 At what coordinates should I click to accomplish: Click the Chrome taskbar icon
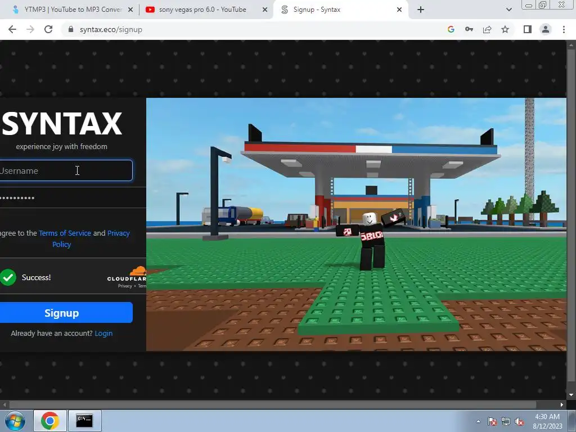[50, 421]
